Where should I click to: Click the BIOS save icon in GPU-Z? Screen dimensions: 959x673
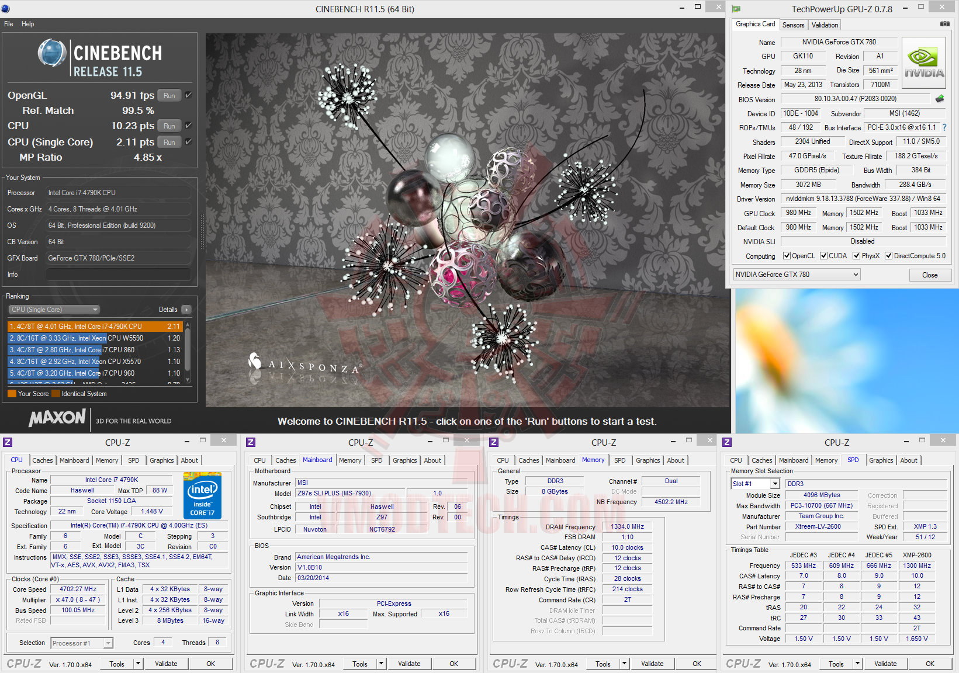point(940,99)
